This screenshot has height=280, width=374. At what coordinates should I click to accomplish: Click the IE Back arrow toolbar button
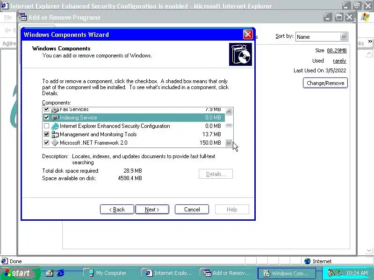click(x=8, y=30)
